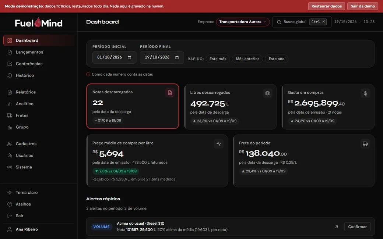This screenshot has width=383, height=239.
Task: Click the Analítico bar chart icon
Action: click(10, 104)
